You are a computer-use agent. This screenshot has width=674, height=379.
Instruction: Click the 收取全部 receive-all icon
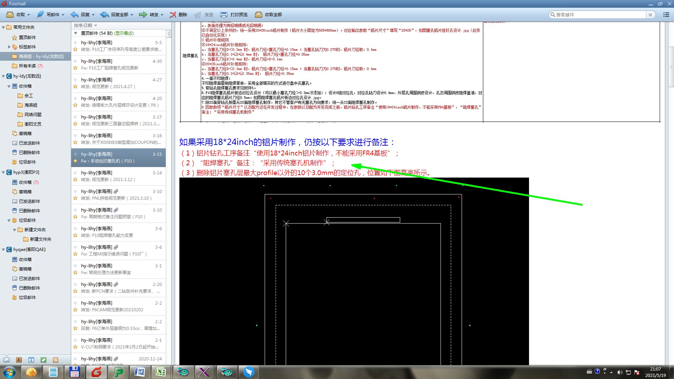tap(258, 14)
